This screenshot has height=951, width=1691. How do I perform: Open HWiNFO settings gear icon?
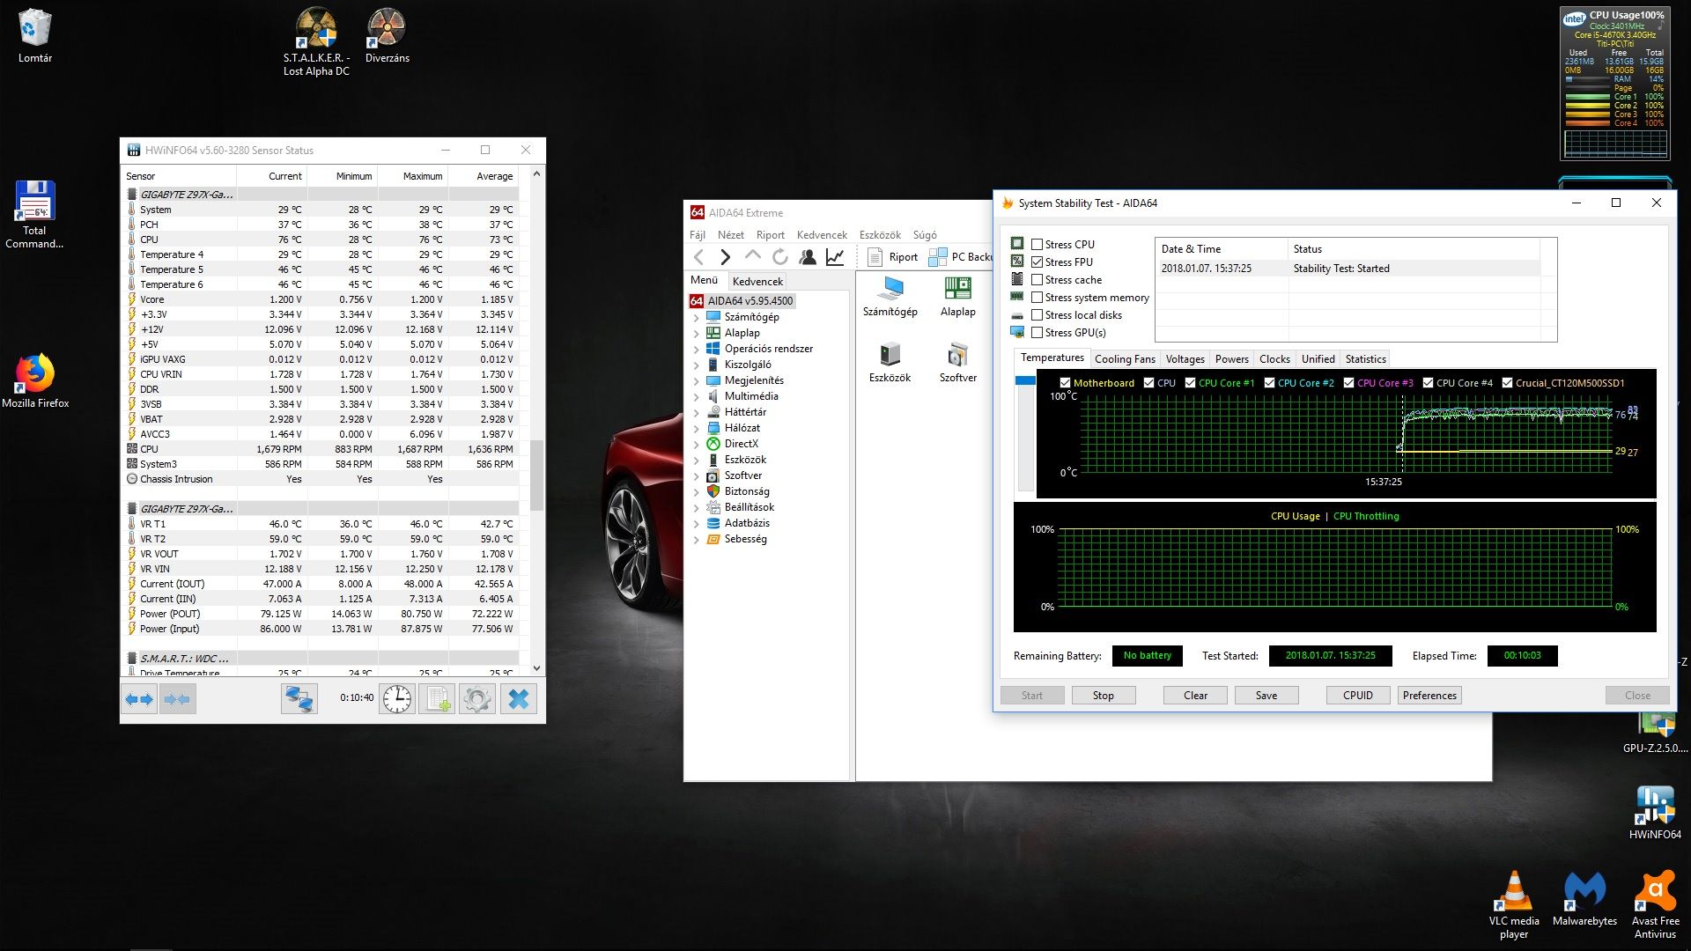(476, 699)
